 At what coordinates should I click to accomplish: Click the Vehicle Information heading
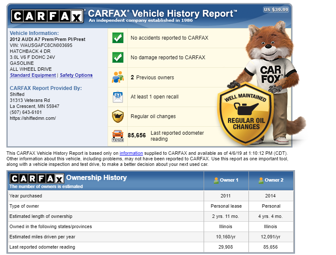(34, 33)
